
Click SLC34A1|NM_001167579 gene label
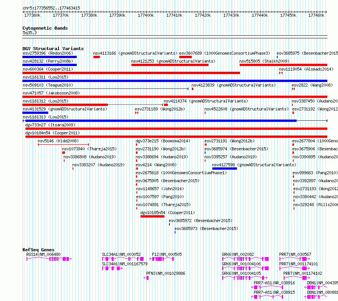point(125,264)
